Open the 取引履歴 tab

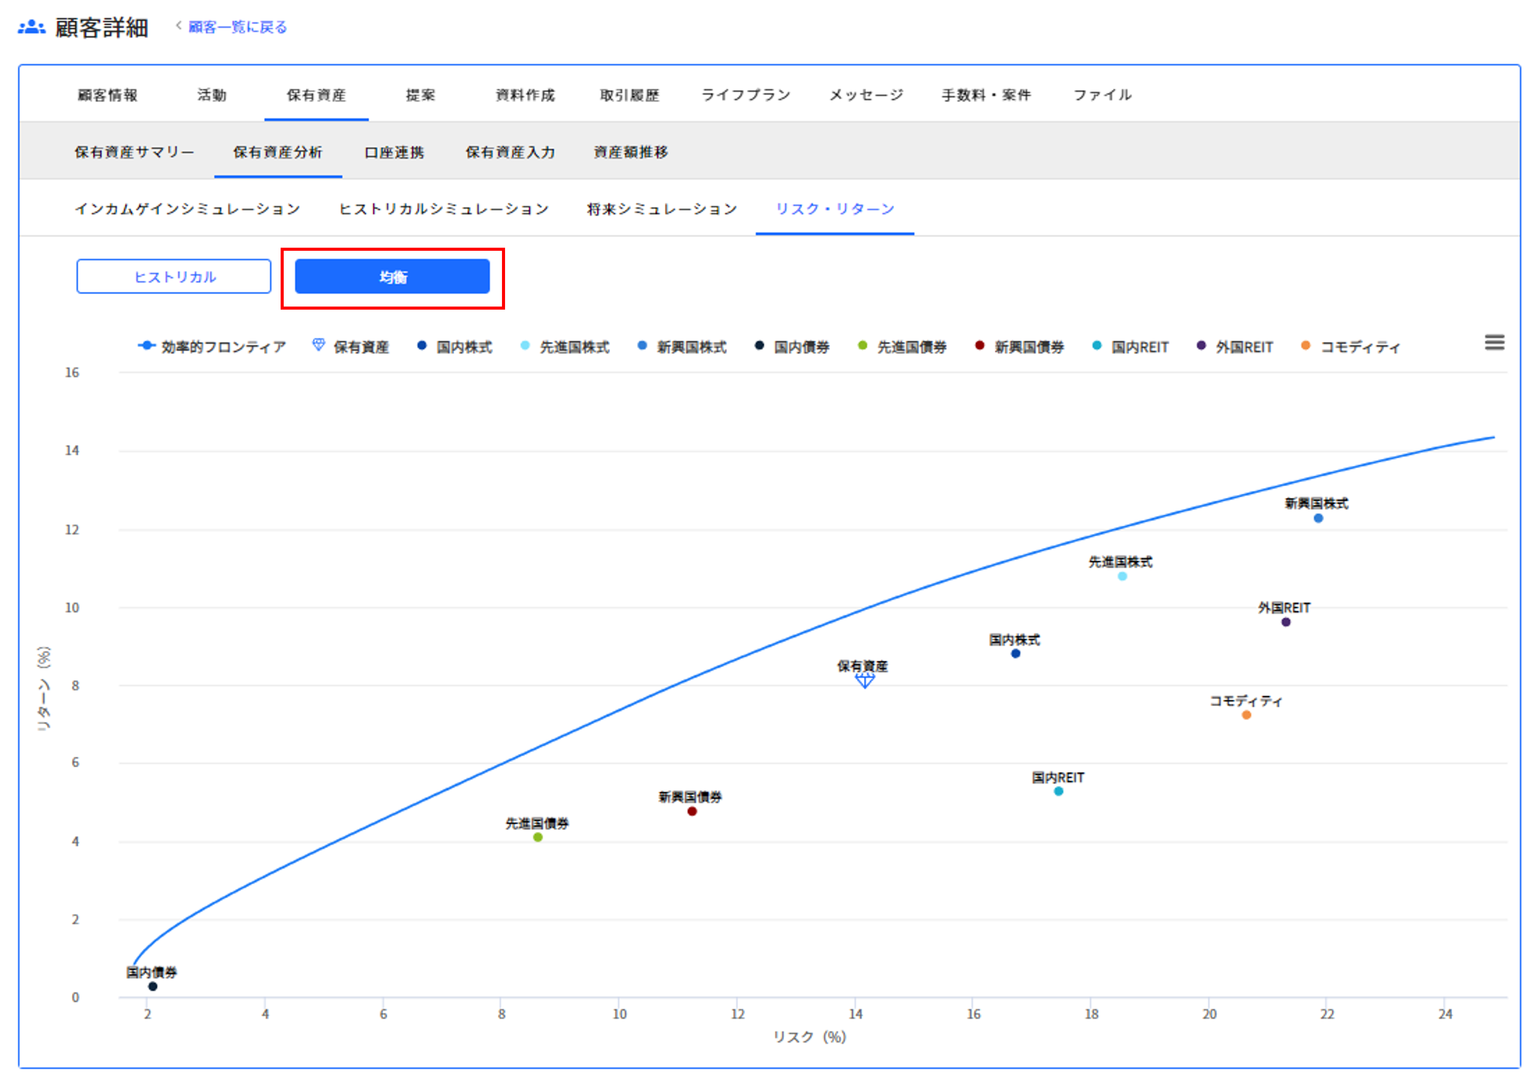click(629, 95)
